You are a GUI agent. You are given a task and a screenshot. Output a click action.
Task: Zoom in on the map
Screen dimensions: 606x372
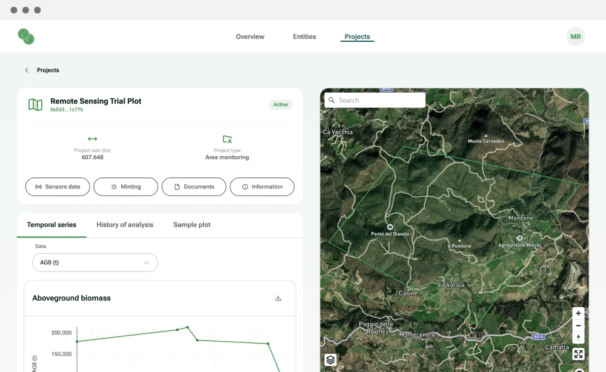pos(578,313)
